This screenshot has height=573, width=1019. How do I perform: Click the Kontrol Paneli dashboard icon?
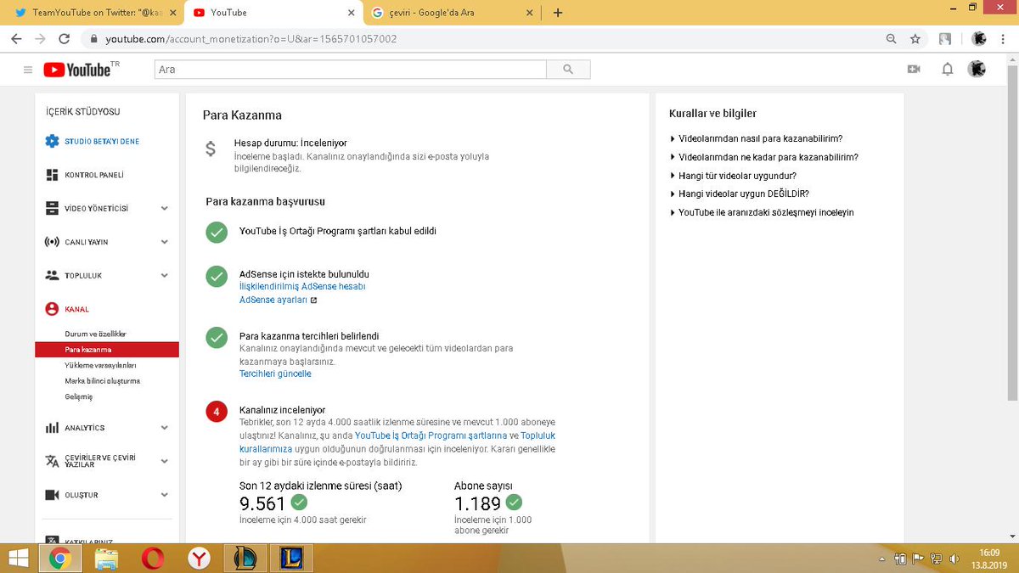[x=52, y=175]
